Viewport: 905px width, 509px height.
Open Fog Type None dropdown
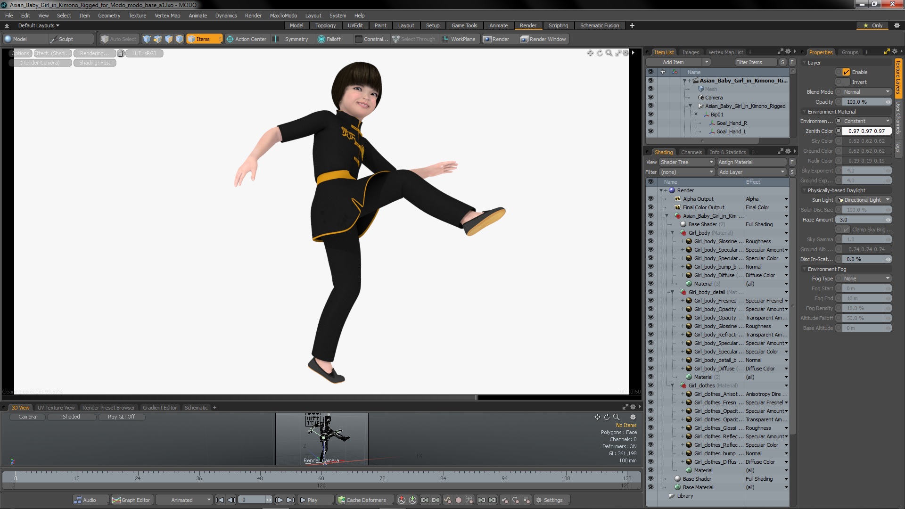(866, 279)
